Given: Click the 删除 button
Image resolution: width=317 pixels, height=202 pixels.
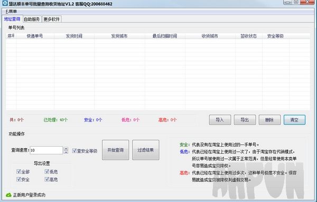Looking at the screenshot, I should coord(269,120).
